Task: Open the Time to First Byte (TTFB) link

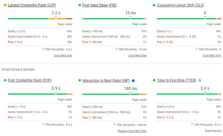Action: coord(177,80)
